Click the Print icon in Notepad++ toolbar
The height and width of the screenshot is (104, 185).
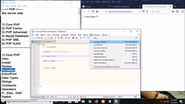[x=51, y=38]
